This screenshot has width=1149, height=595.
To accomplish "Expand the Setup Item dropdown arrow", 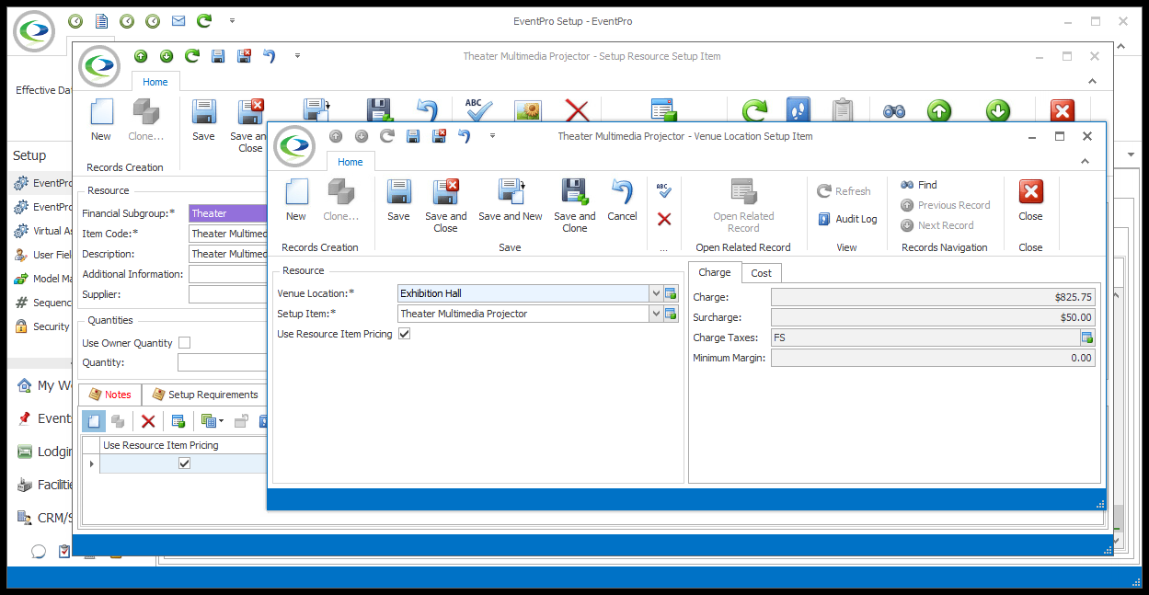I will pos(656,314).
